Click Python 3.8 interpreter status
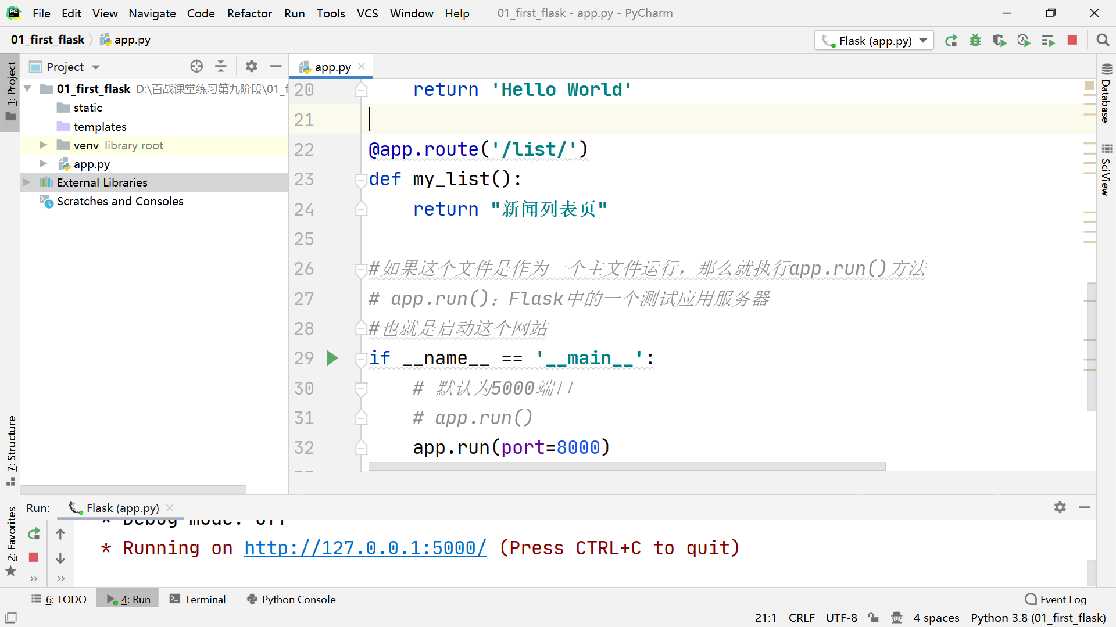Viewport: 1116px width, 627px height. click(x=1038, y=618)
